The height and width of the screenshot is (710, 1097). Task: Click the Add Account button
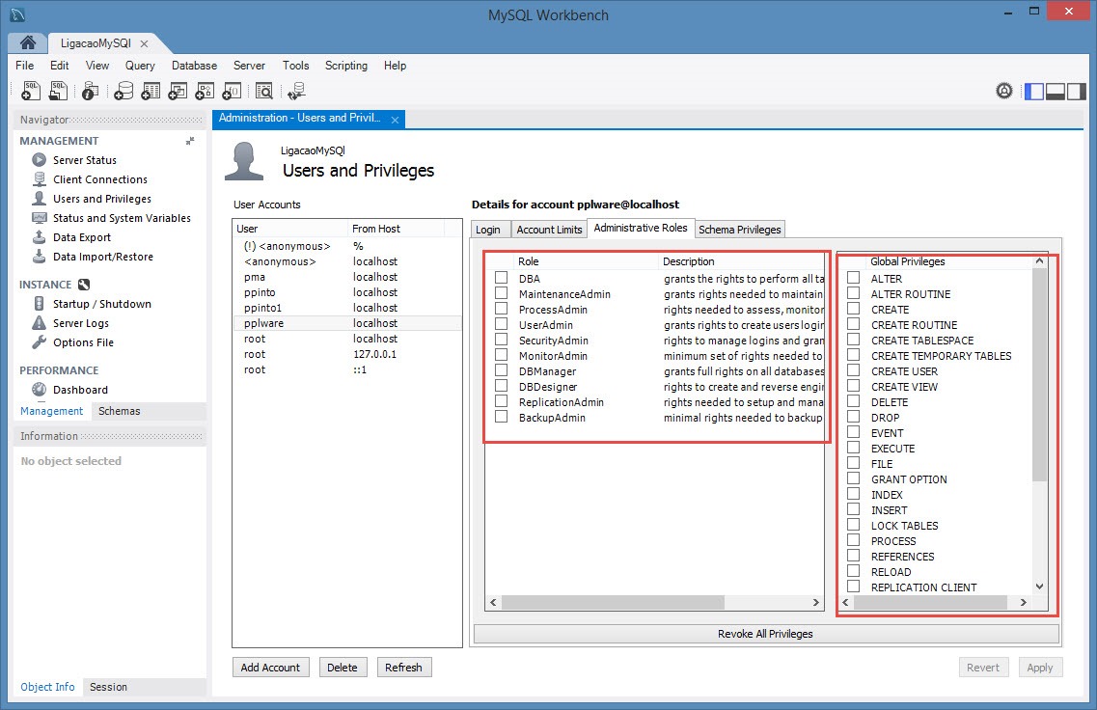[x=270, y=668]
